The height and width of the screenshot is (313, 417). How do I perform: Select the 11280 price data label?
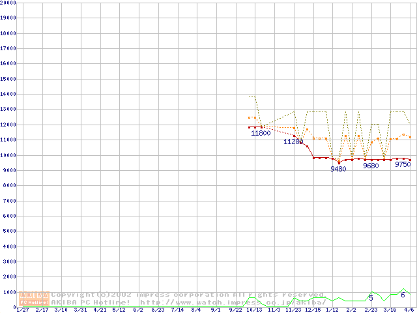pyautogui.click(x=293, y=142)
